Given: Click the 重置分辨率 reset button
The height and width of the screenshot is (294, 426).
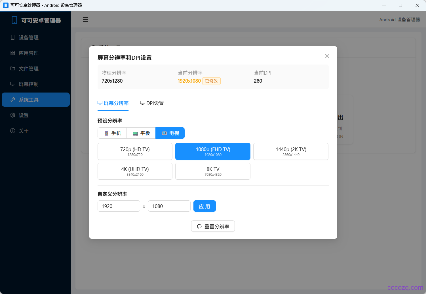Looking at the screenshot, I should [213, 226].
